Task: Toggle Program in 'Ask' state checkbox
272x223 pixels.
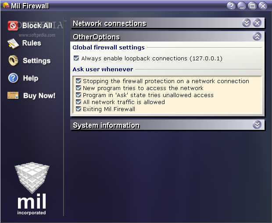Action: click(79, 95)
